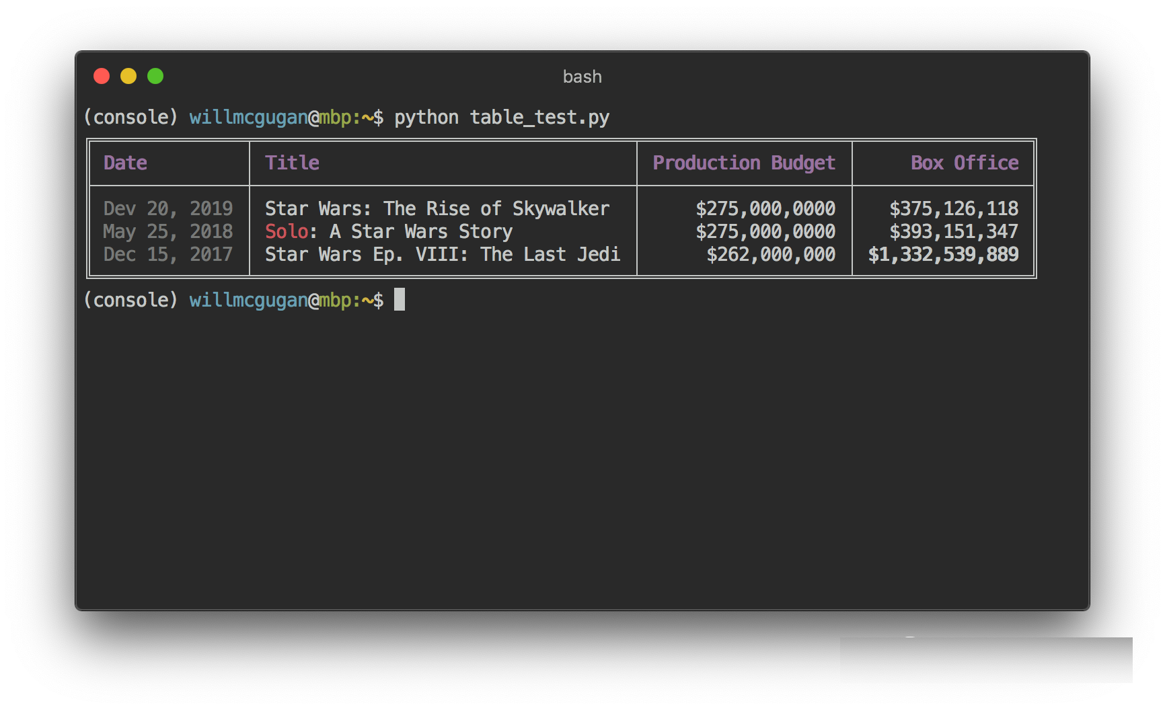1165x710 pixels.
Task: Select the "Production Budget" column header
Action: pos(743,163)
